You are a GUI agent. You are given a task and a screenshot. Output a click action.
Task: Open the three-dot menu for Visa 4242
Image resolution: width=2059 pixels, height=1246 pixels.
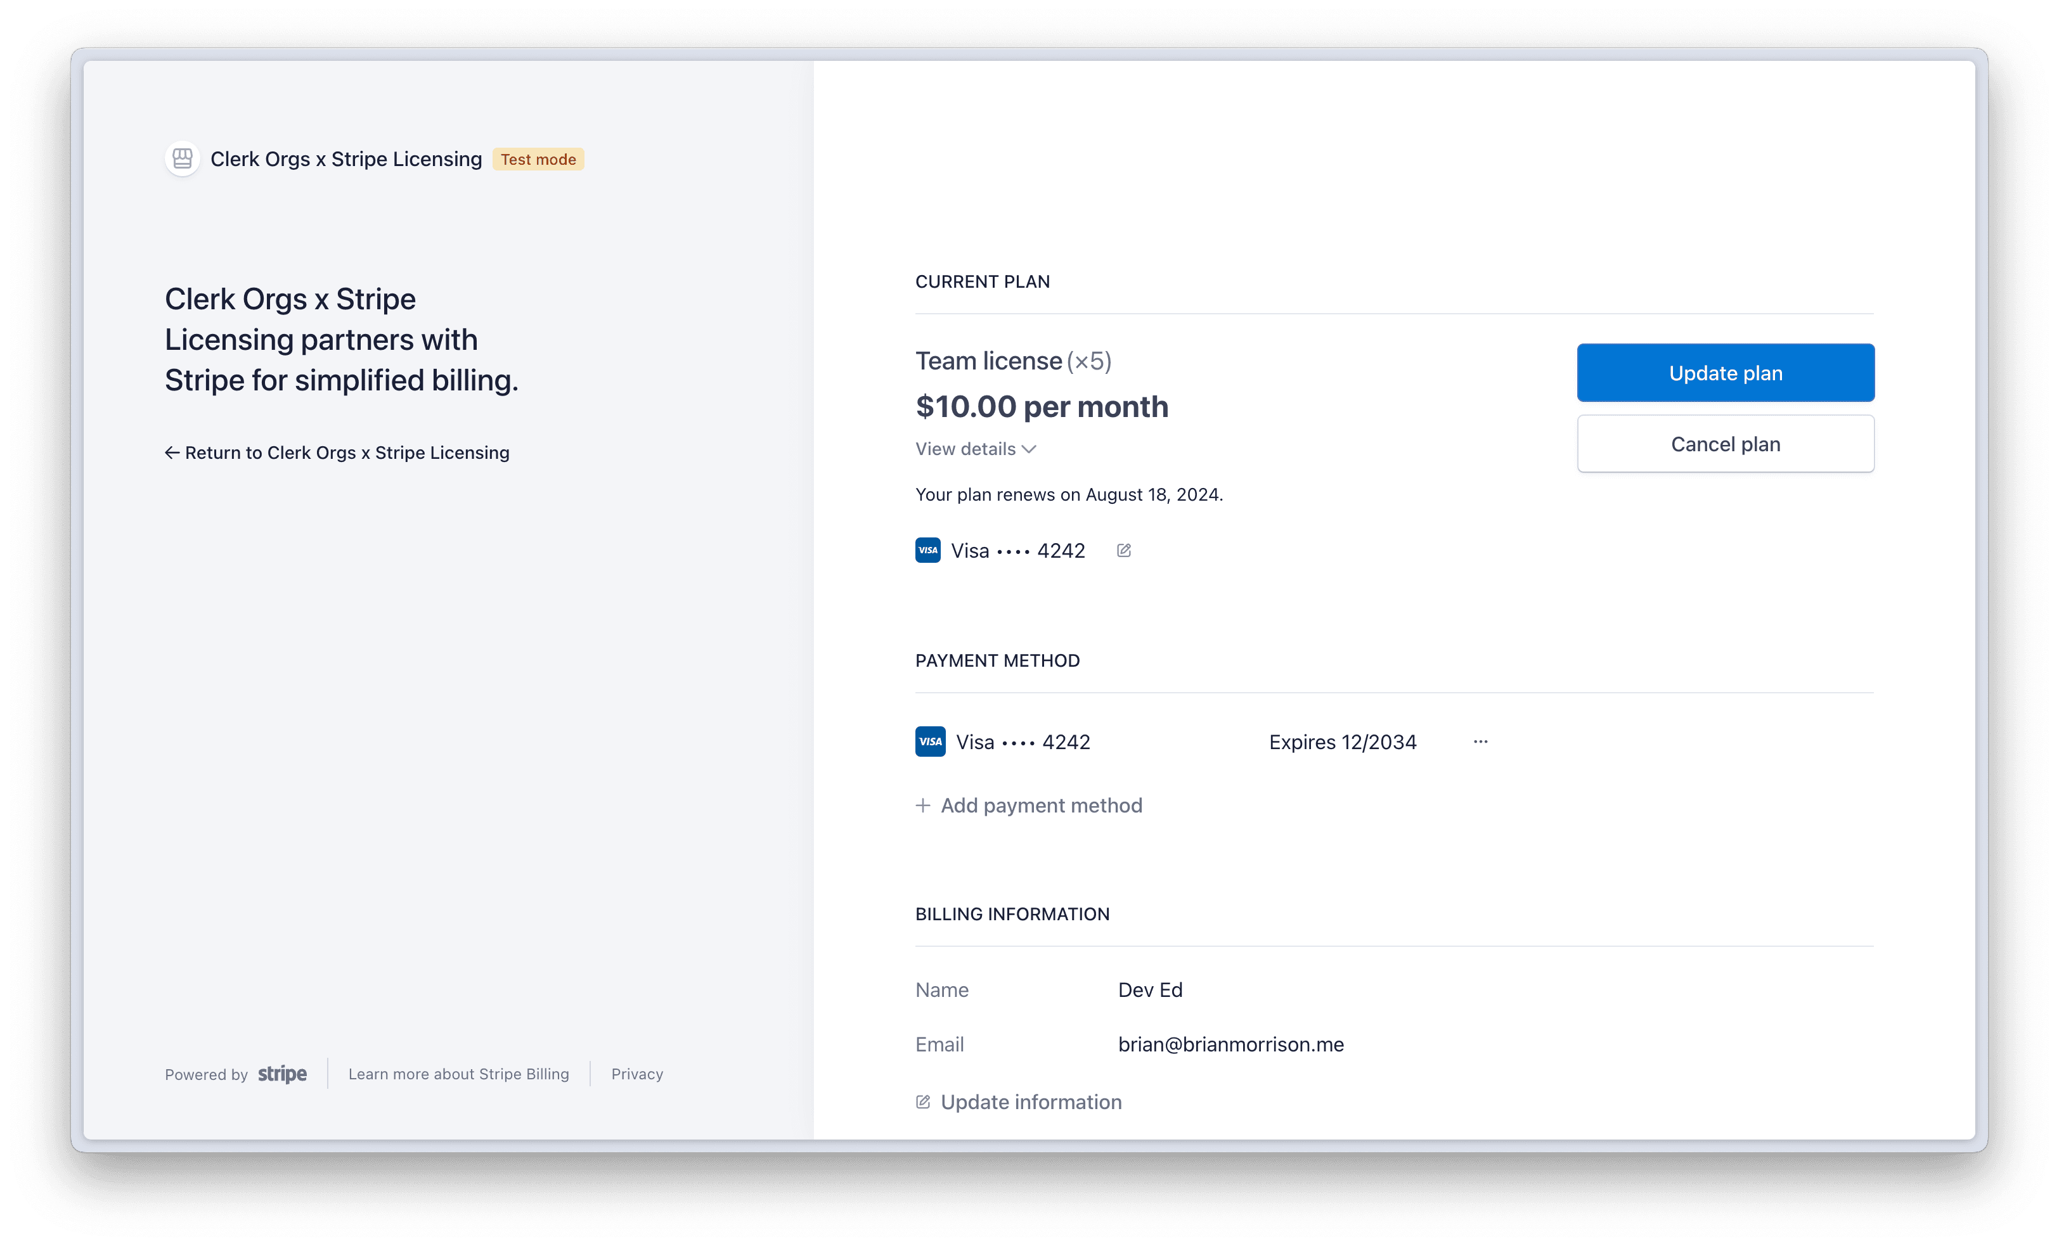tap(1481, 742)
